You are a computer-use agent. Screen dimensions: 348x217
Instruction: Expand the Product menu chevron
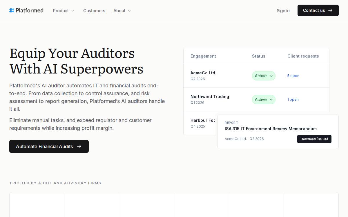click(x=73, y=11)
